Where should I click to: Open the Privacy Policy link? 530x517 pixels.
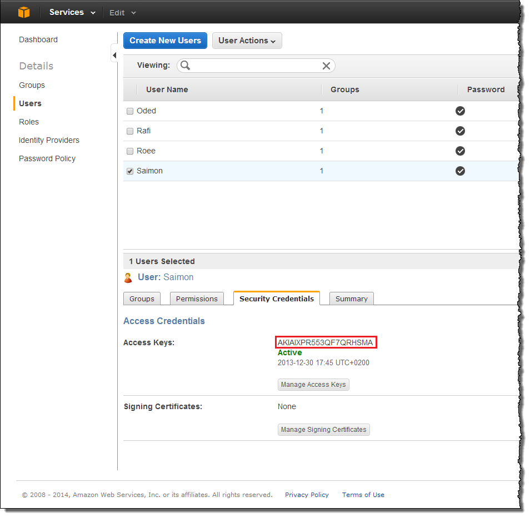tap(307, 495)
